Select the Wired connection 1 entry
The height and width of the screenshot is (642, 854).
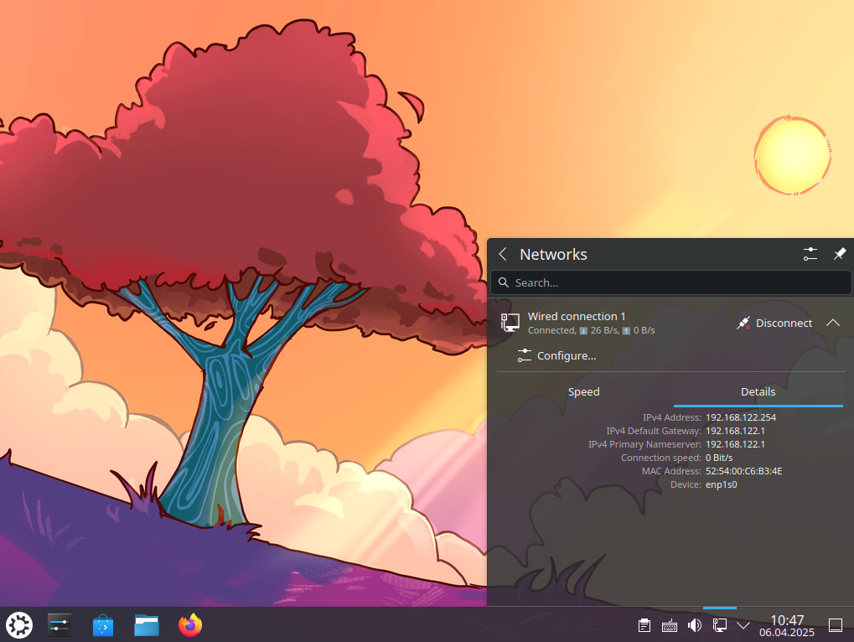coord(587,323)
